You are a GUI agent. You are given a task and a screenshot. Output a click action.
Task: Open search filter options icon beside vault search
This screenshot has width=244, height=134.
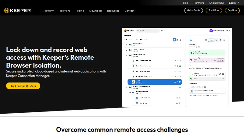pyautogui.click(x=162, y=31)
